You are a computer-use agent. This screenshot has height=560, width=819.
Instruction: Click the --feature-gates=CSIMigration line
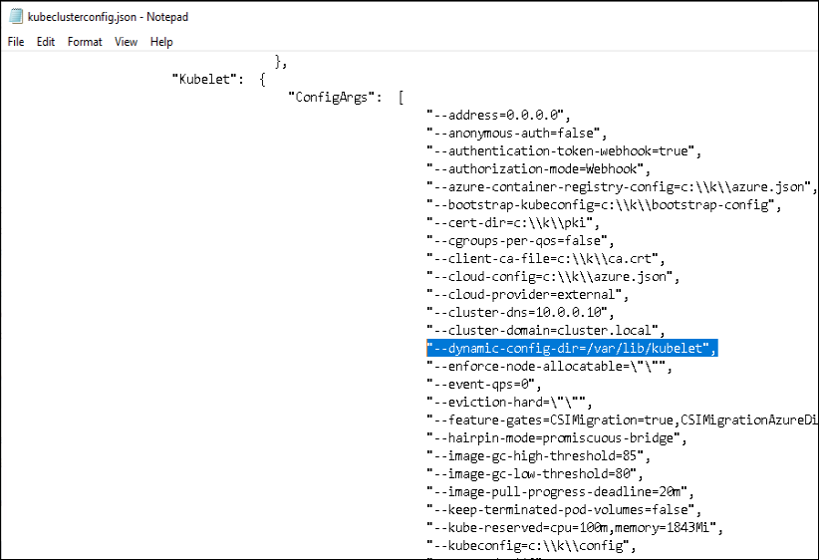click(x=622, y=420)
